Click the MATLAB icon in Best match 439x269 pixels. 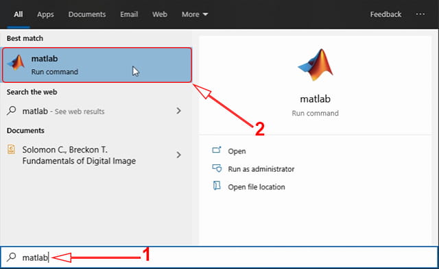pos(16,62)
